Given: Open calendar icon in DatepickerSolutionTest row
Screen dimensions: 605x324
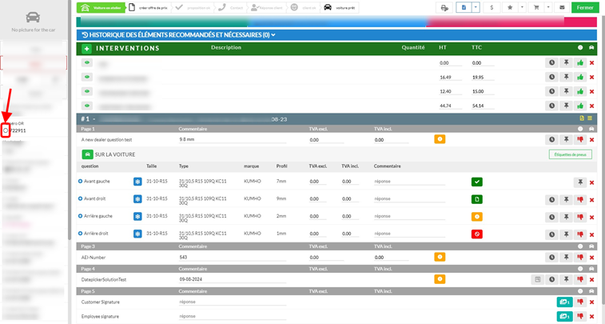Looking at the screenshot, I should [x=538, y=279].
